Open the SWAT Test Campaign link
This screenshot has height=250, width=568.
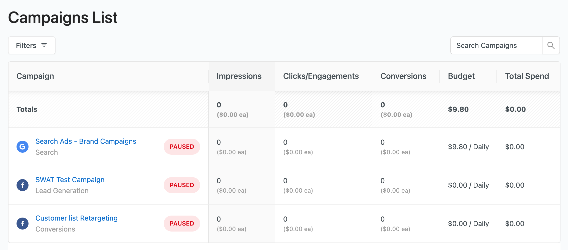coord(70,180)
